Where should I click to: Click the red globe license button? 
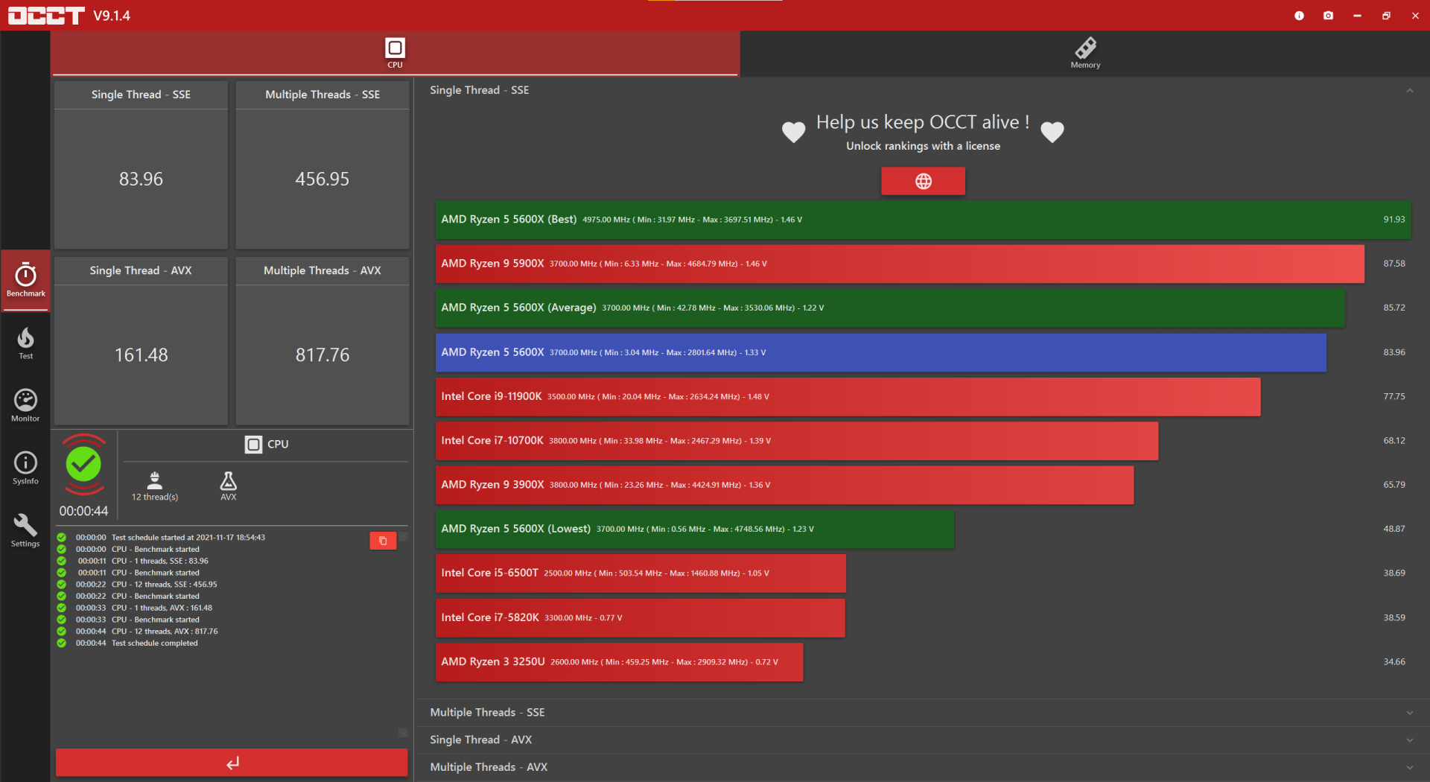(x=923, y=181)
